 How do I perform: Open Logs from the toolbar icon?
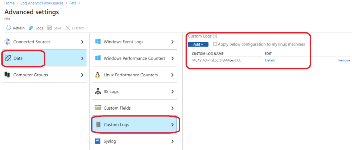31,28
